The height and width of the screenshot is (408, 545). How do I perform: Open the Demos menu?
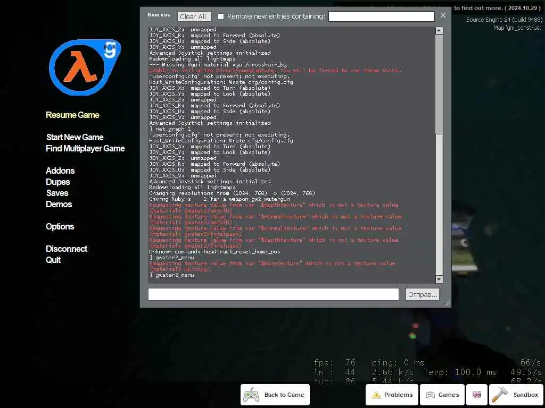(x=59, y=204)
